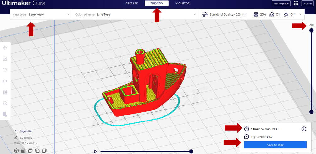316x154 pixels.
Task: Click the Sign in button
Action: tap(308, 3)
